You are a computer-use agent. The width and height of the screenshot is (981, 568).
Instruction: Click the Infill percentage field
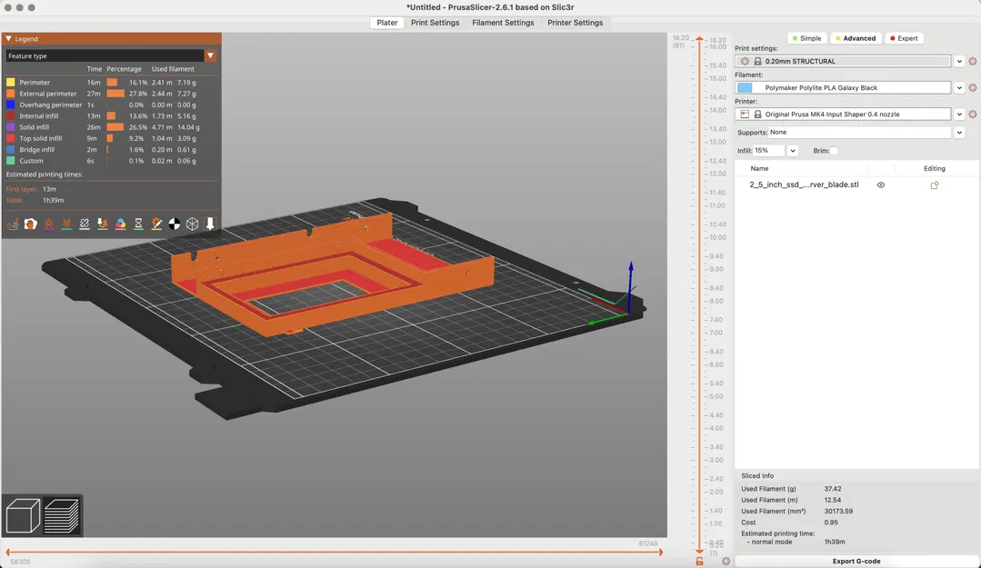[x=769, y=151]
